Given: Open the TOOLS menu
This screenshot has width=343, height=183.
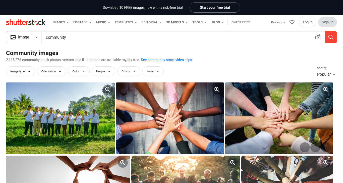Looking at the screenshot, I should (199, 22).
